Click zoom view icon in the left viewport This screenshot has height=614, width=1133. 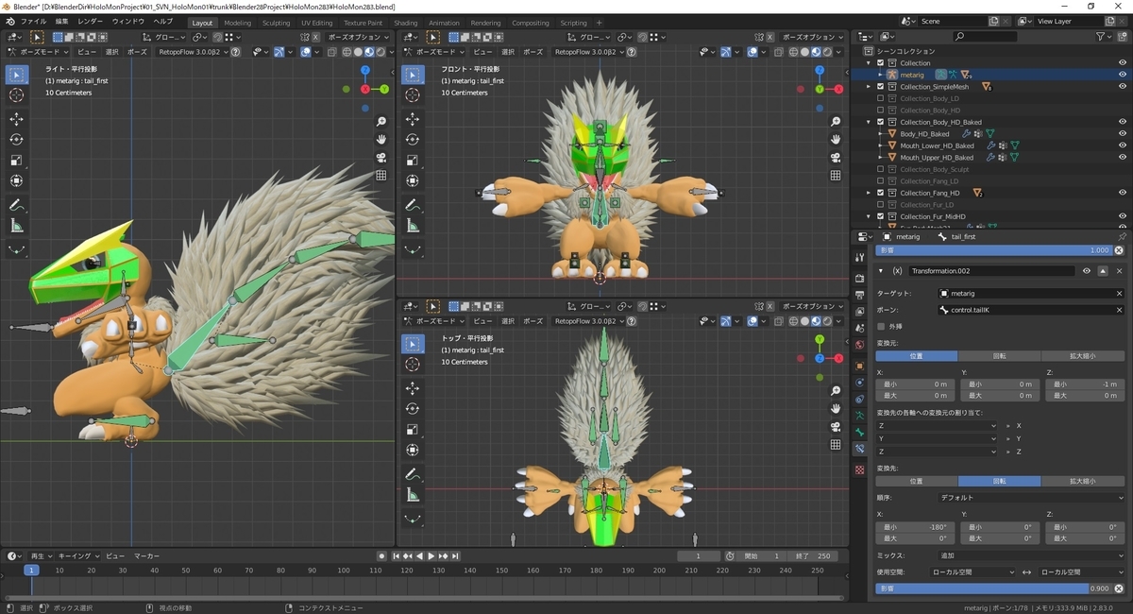381,122
